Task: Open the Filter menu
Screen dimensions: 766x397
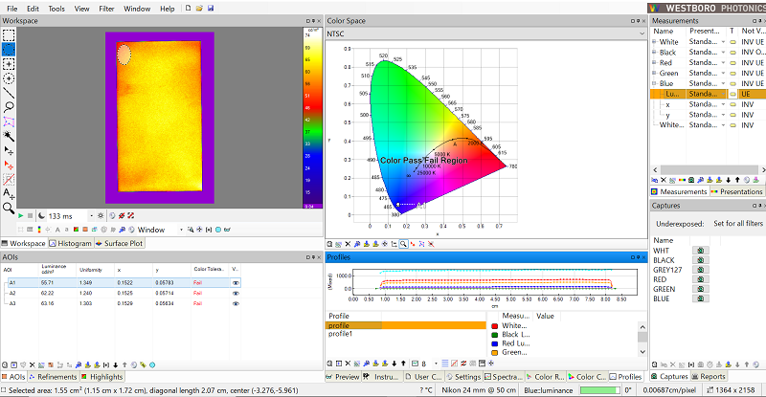Action: [106, 9]
